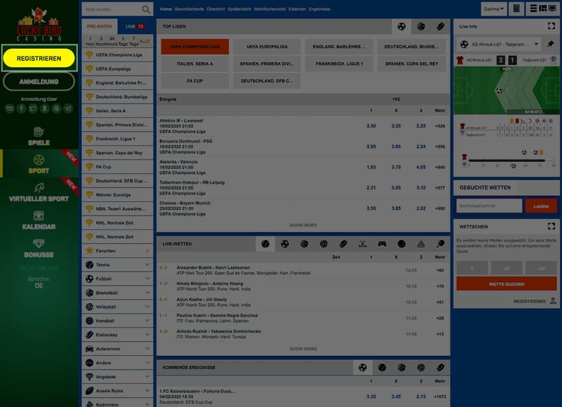Click the 3.30 odds for Atletico M - Liverpool
The image size is (562, 407).
coord(371,126)
